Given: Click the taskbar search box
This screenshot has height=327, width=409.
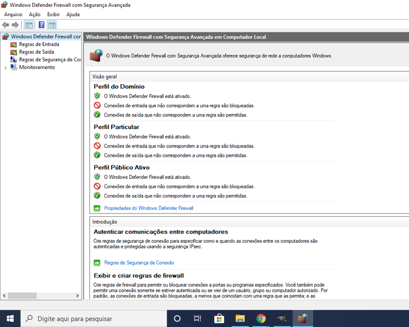Looking at the screenshot, I should 94,318.
